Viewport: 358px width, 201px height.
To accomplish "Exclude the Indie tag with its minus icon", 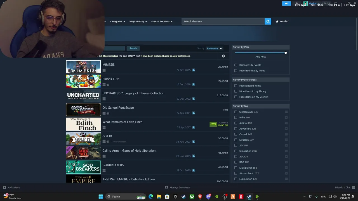I will [286, 118].
